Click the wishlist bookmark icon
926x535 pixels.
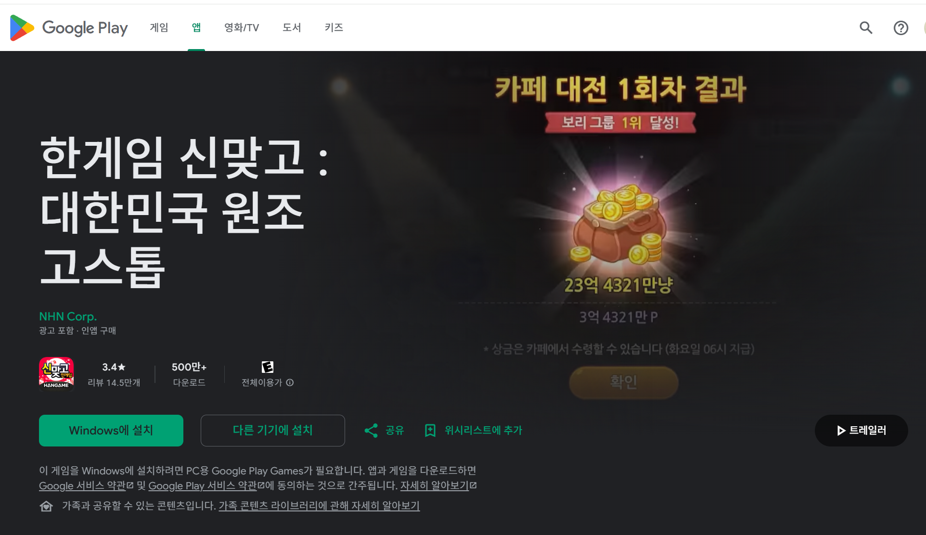coord(430,431)
